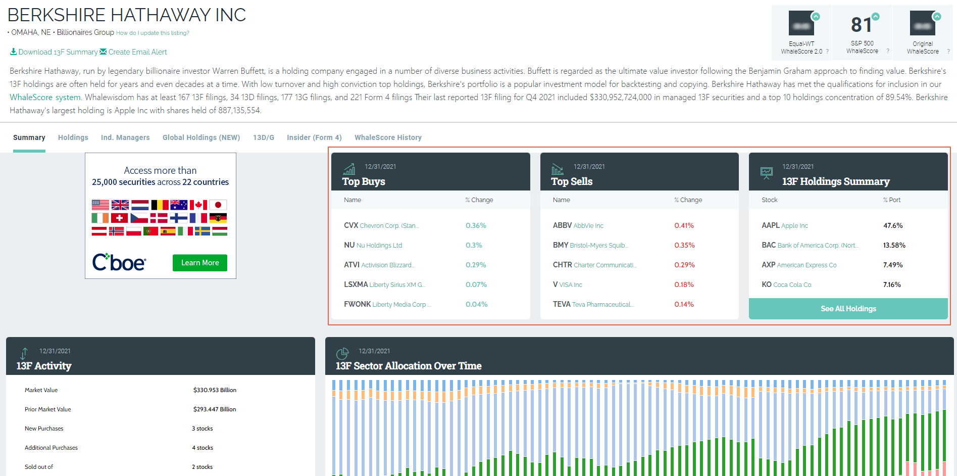Open TEVA Teva Pharmaceutical link
Viewport: 957px width, 476px height.
593,304
